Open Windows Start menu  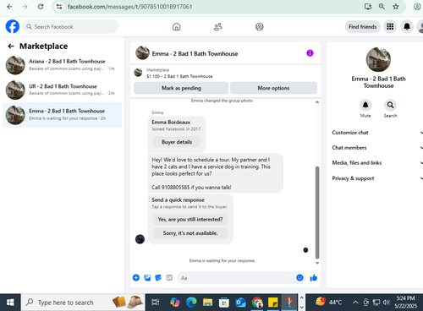pyautogui.click(x=10, y=303)
